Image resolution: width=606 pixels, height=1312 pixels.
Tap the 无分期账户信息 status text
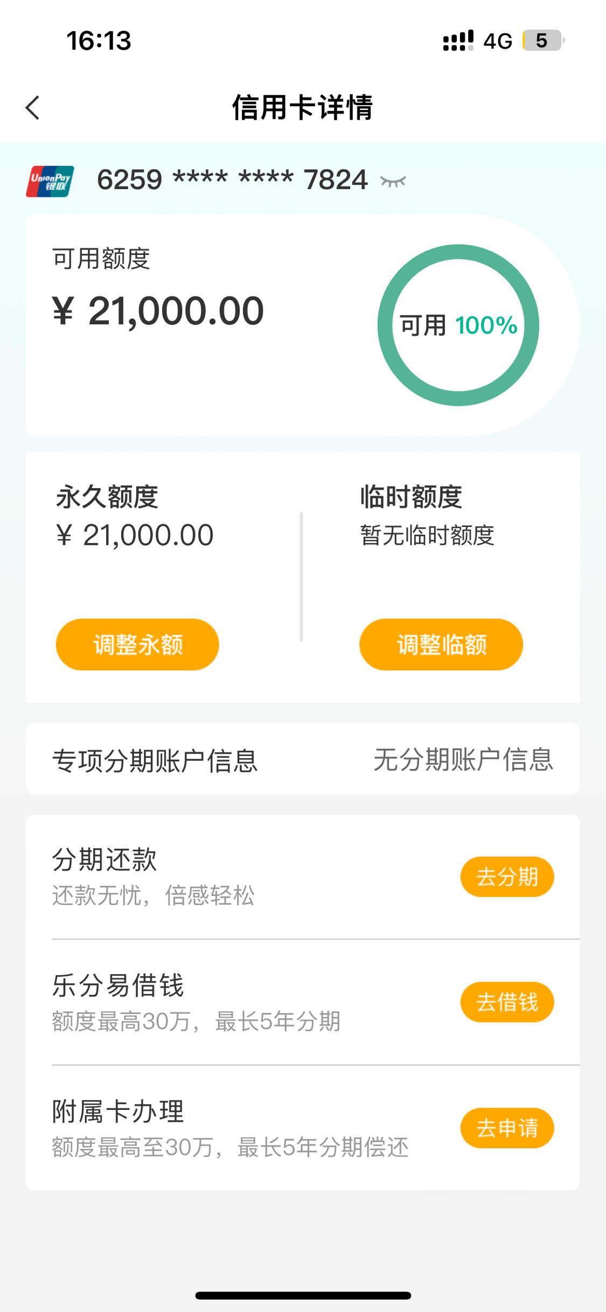pos(463,760)
